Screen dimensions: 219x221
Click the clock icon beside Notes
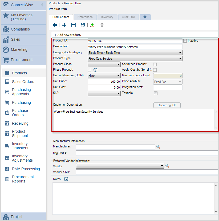(x=66, y=179)
